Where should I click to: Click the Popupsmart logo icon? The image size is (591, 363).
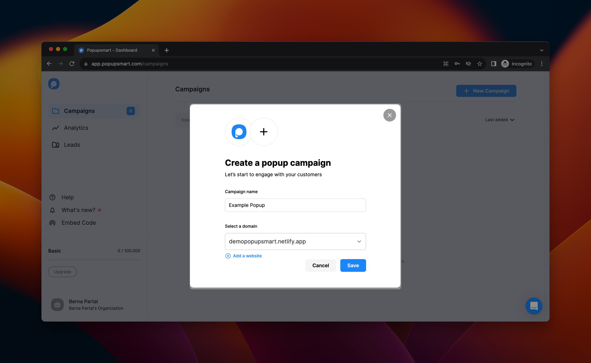click(54, 84)
